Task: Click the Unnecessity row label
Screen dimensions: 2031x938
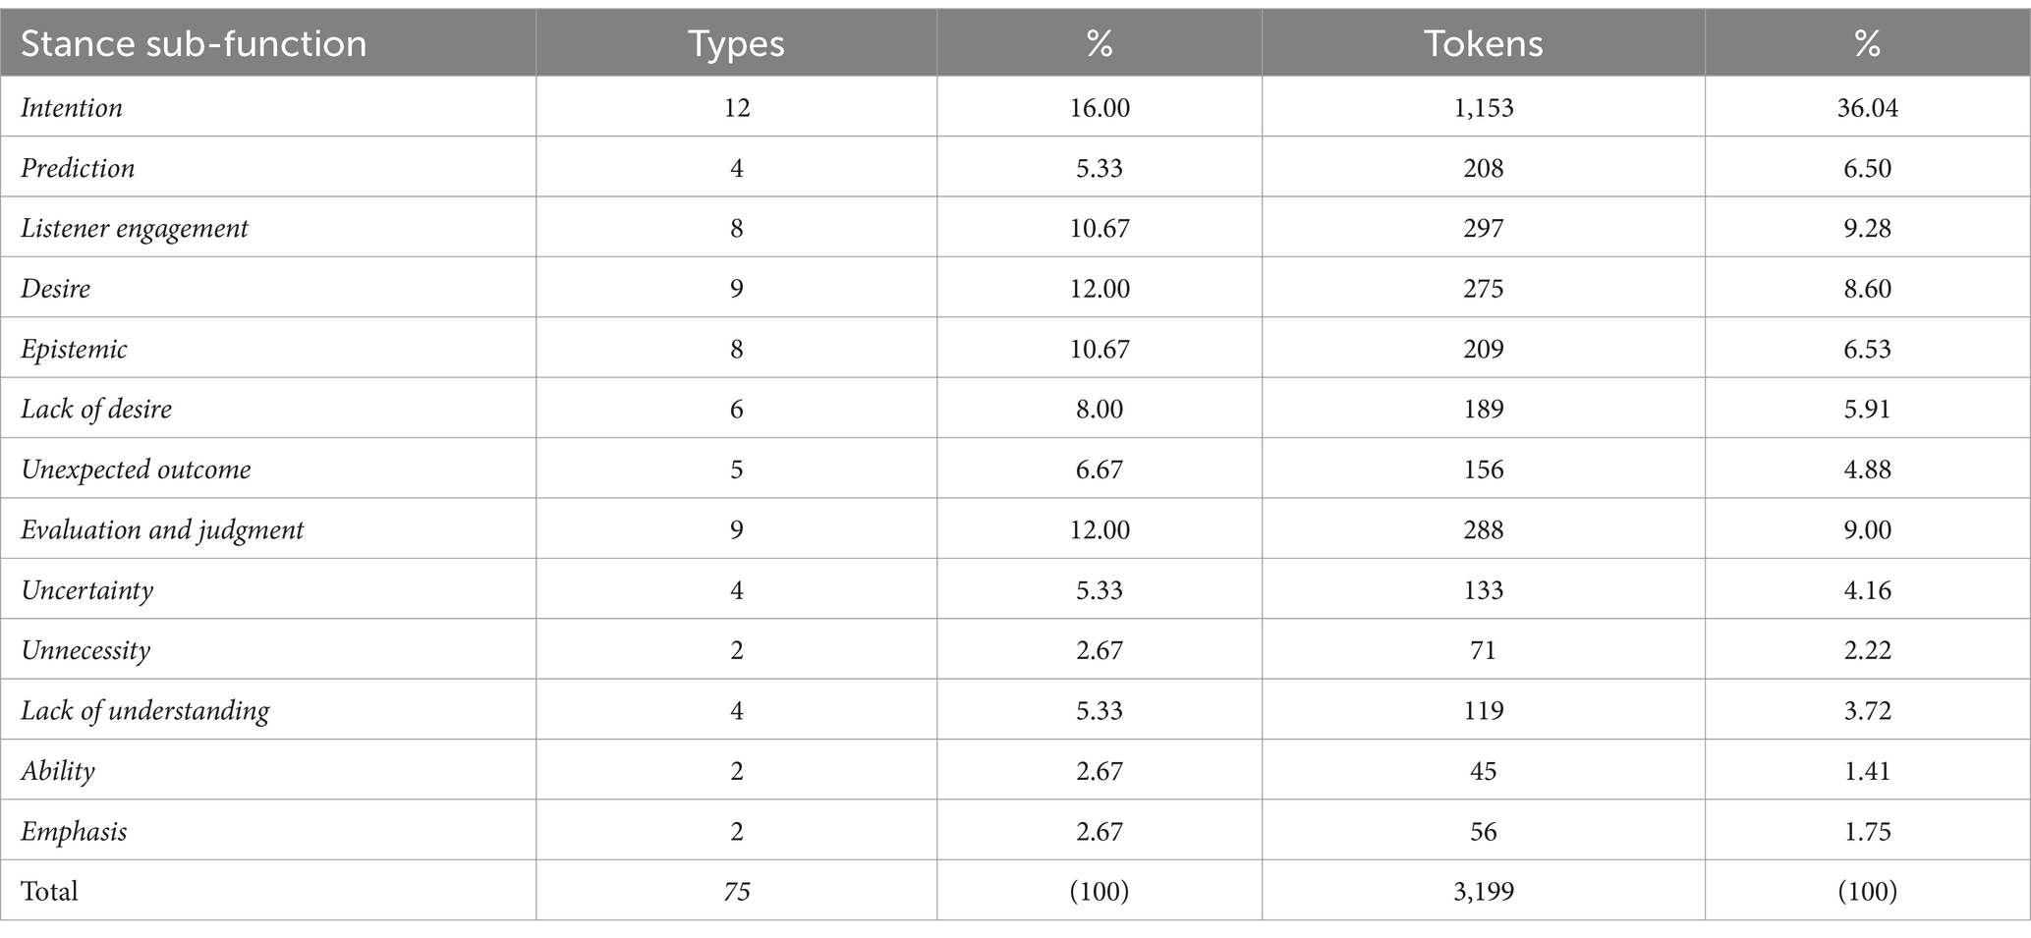Action: click(85, 651)
